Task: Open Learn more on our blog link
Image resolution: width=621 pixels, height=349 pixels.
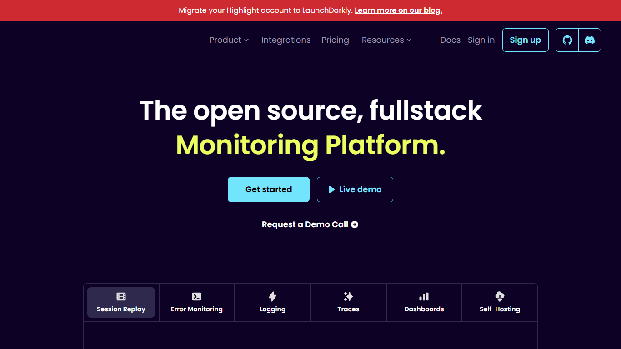Action: 398,10
